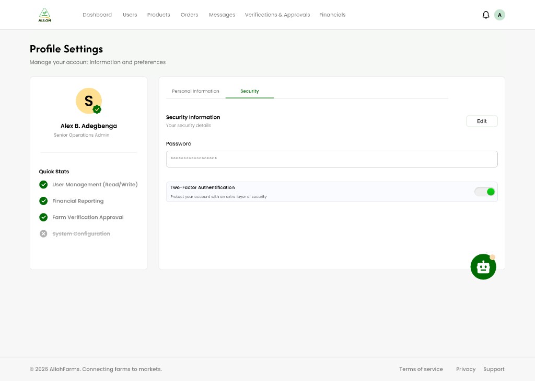
Task: Click the Security Information heading
Action: tap(193, 117)
